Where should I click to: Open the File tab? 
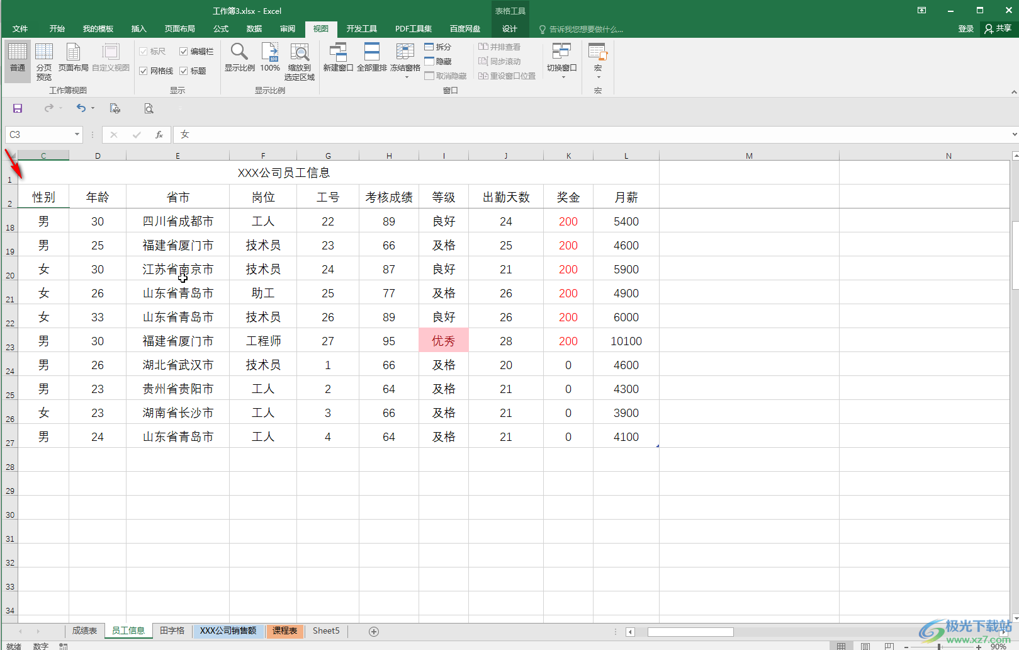pos(20,29)
